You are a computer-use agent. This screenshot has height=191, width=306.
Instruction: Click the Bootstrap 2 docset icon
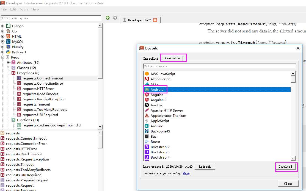point(147,147)
